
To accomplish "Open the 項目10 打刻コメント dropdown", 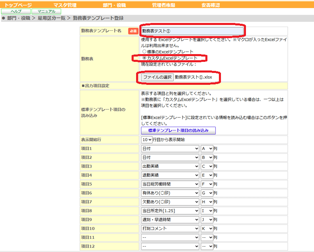I will tap(170, 228).
